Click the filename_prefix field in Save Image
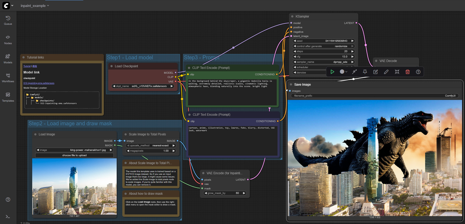The image size is (465, 224). [x=374, y=96]
